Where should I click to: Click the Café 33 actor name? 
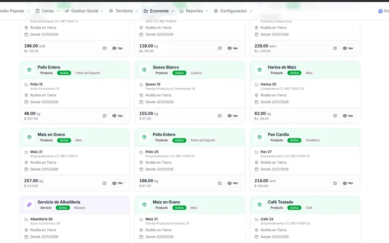tap(267, 219)
